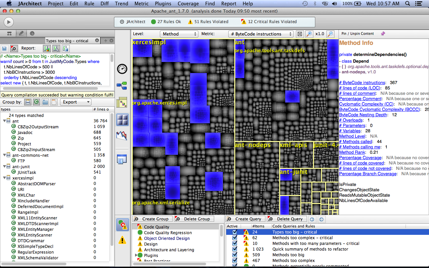
Task: Uncheck Active for Quick summary of methods to refactor
Action: (235, 249)
